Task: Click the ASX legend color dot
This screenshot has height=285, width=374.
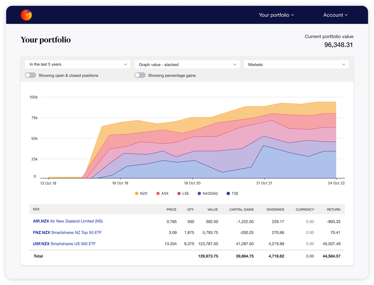Action: tap(158, 193)
